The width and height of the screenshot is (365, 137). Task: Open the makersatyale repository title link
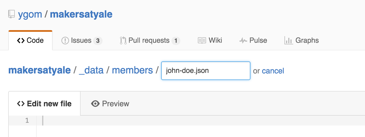(x=81, y=14)
